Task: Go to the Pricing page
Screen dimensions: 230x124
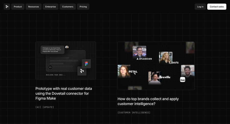Action: [83, 7]
